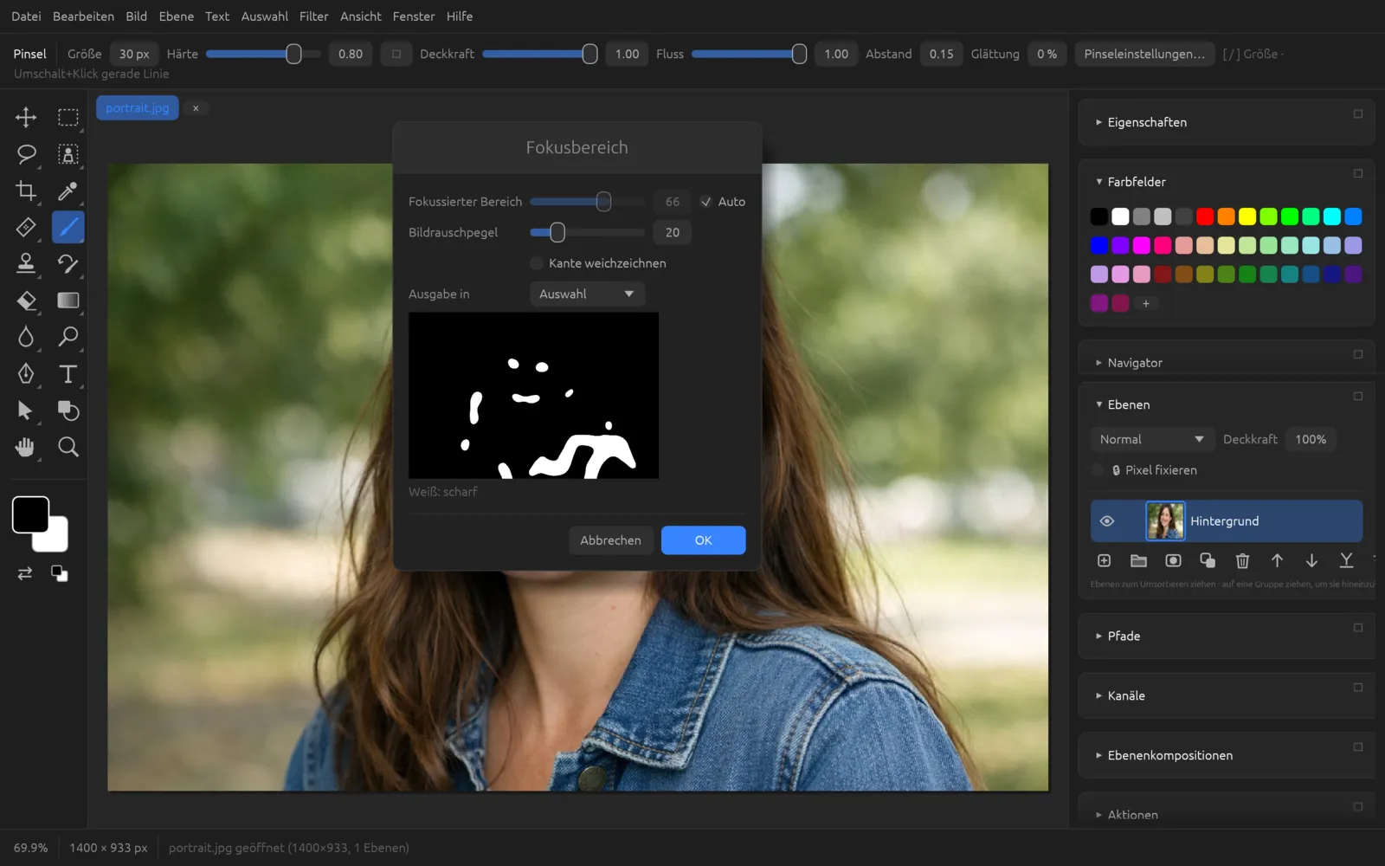The height and width of the screenshot is (866, 1385).
Task: Swap foreground and background colors
Action: pyautogui.click(x=25, y=573)
